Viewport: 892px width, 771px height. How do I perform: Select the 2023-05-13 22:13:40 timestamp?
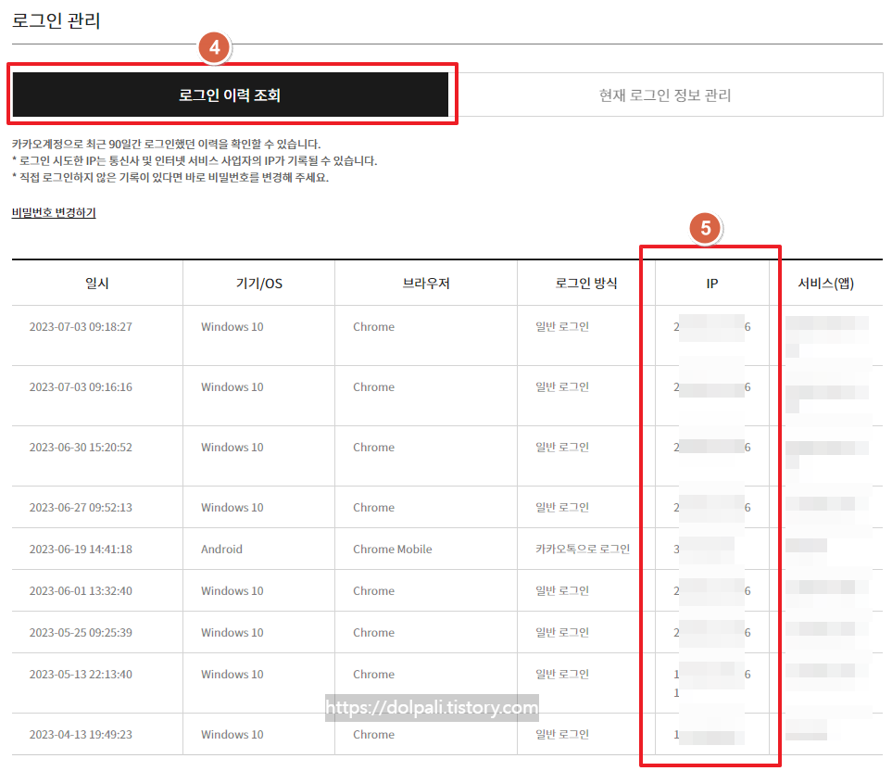tap(81, 675)
